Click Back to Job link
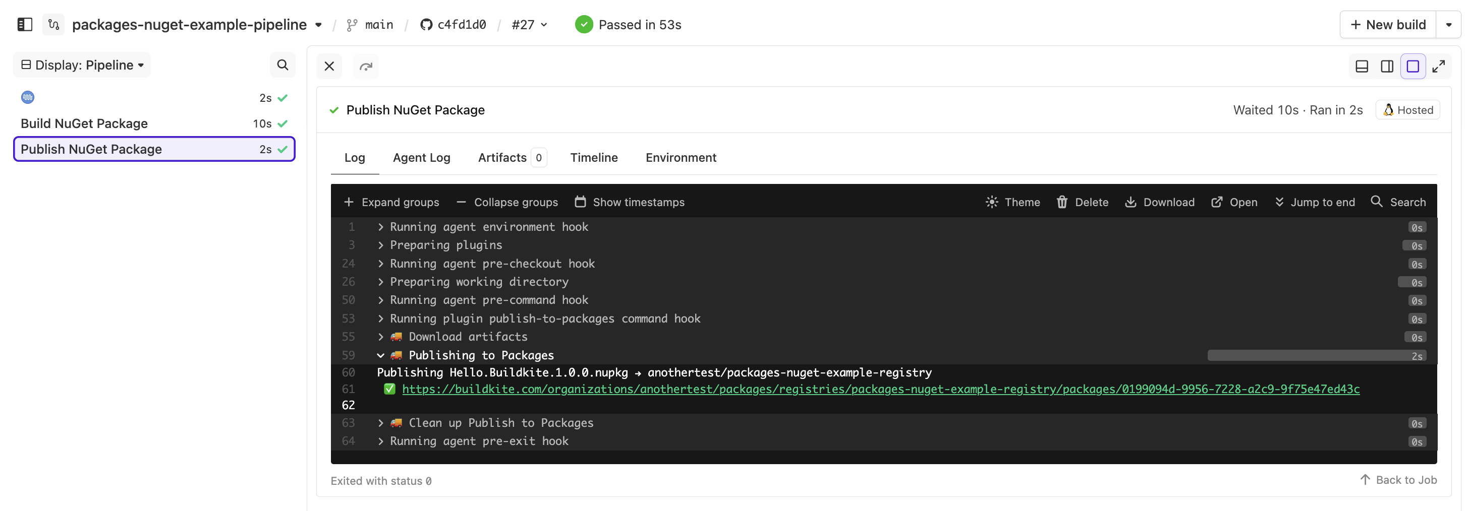1468x511 pixels. [1398, 480]
